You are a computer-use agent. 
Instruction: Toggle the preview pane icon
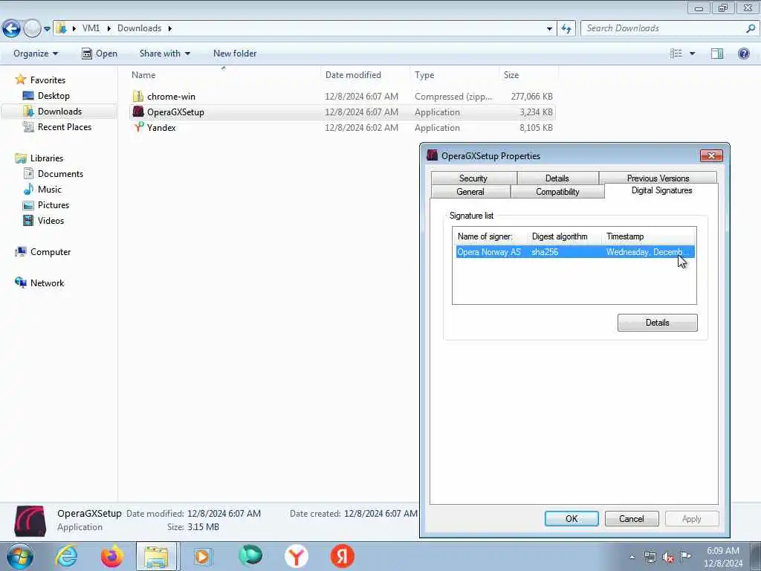[717, 54]
